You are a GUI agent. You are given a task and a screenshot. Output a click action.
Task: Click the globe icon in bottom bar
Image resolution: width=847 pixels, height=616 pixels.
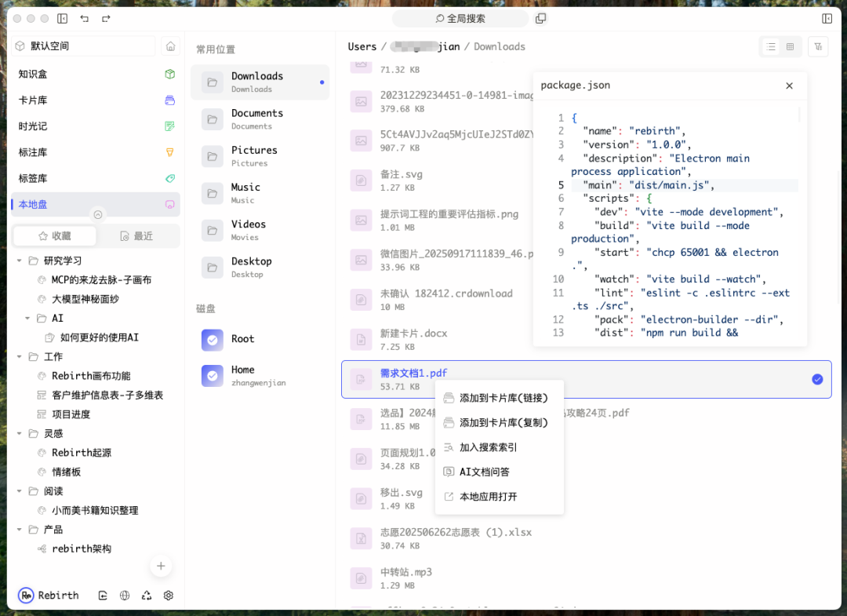coord(125,596)
